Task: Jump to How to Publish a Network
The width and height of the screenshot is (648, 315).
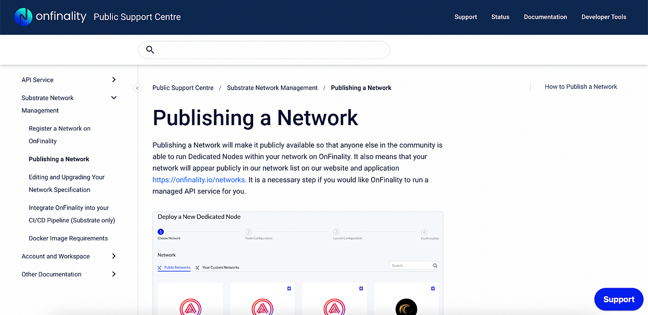Action: tap(581, 87)
